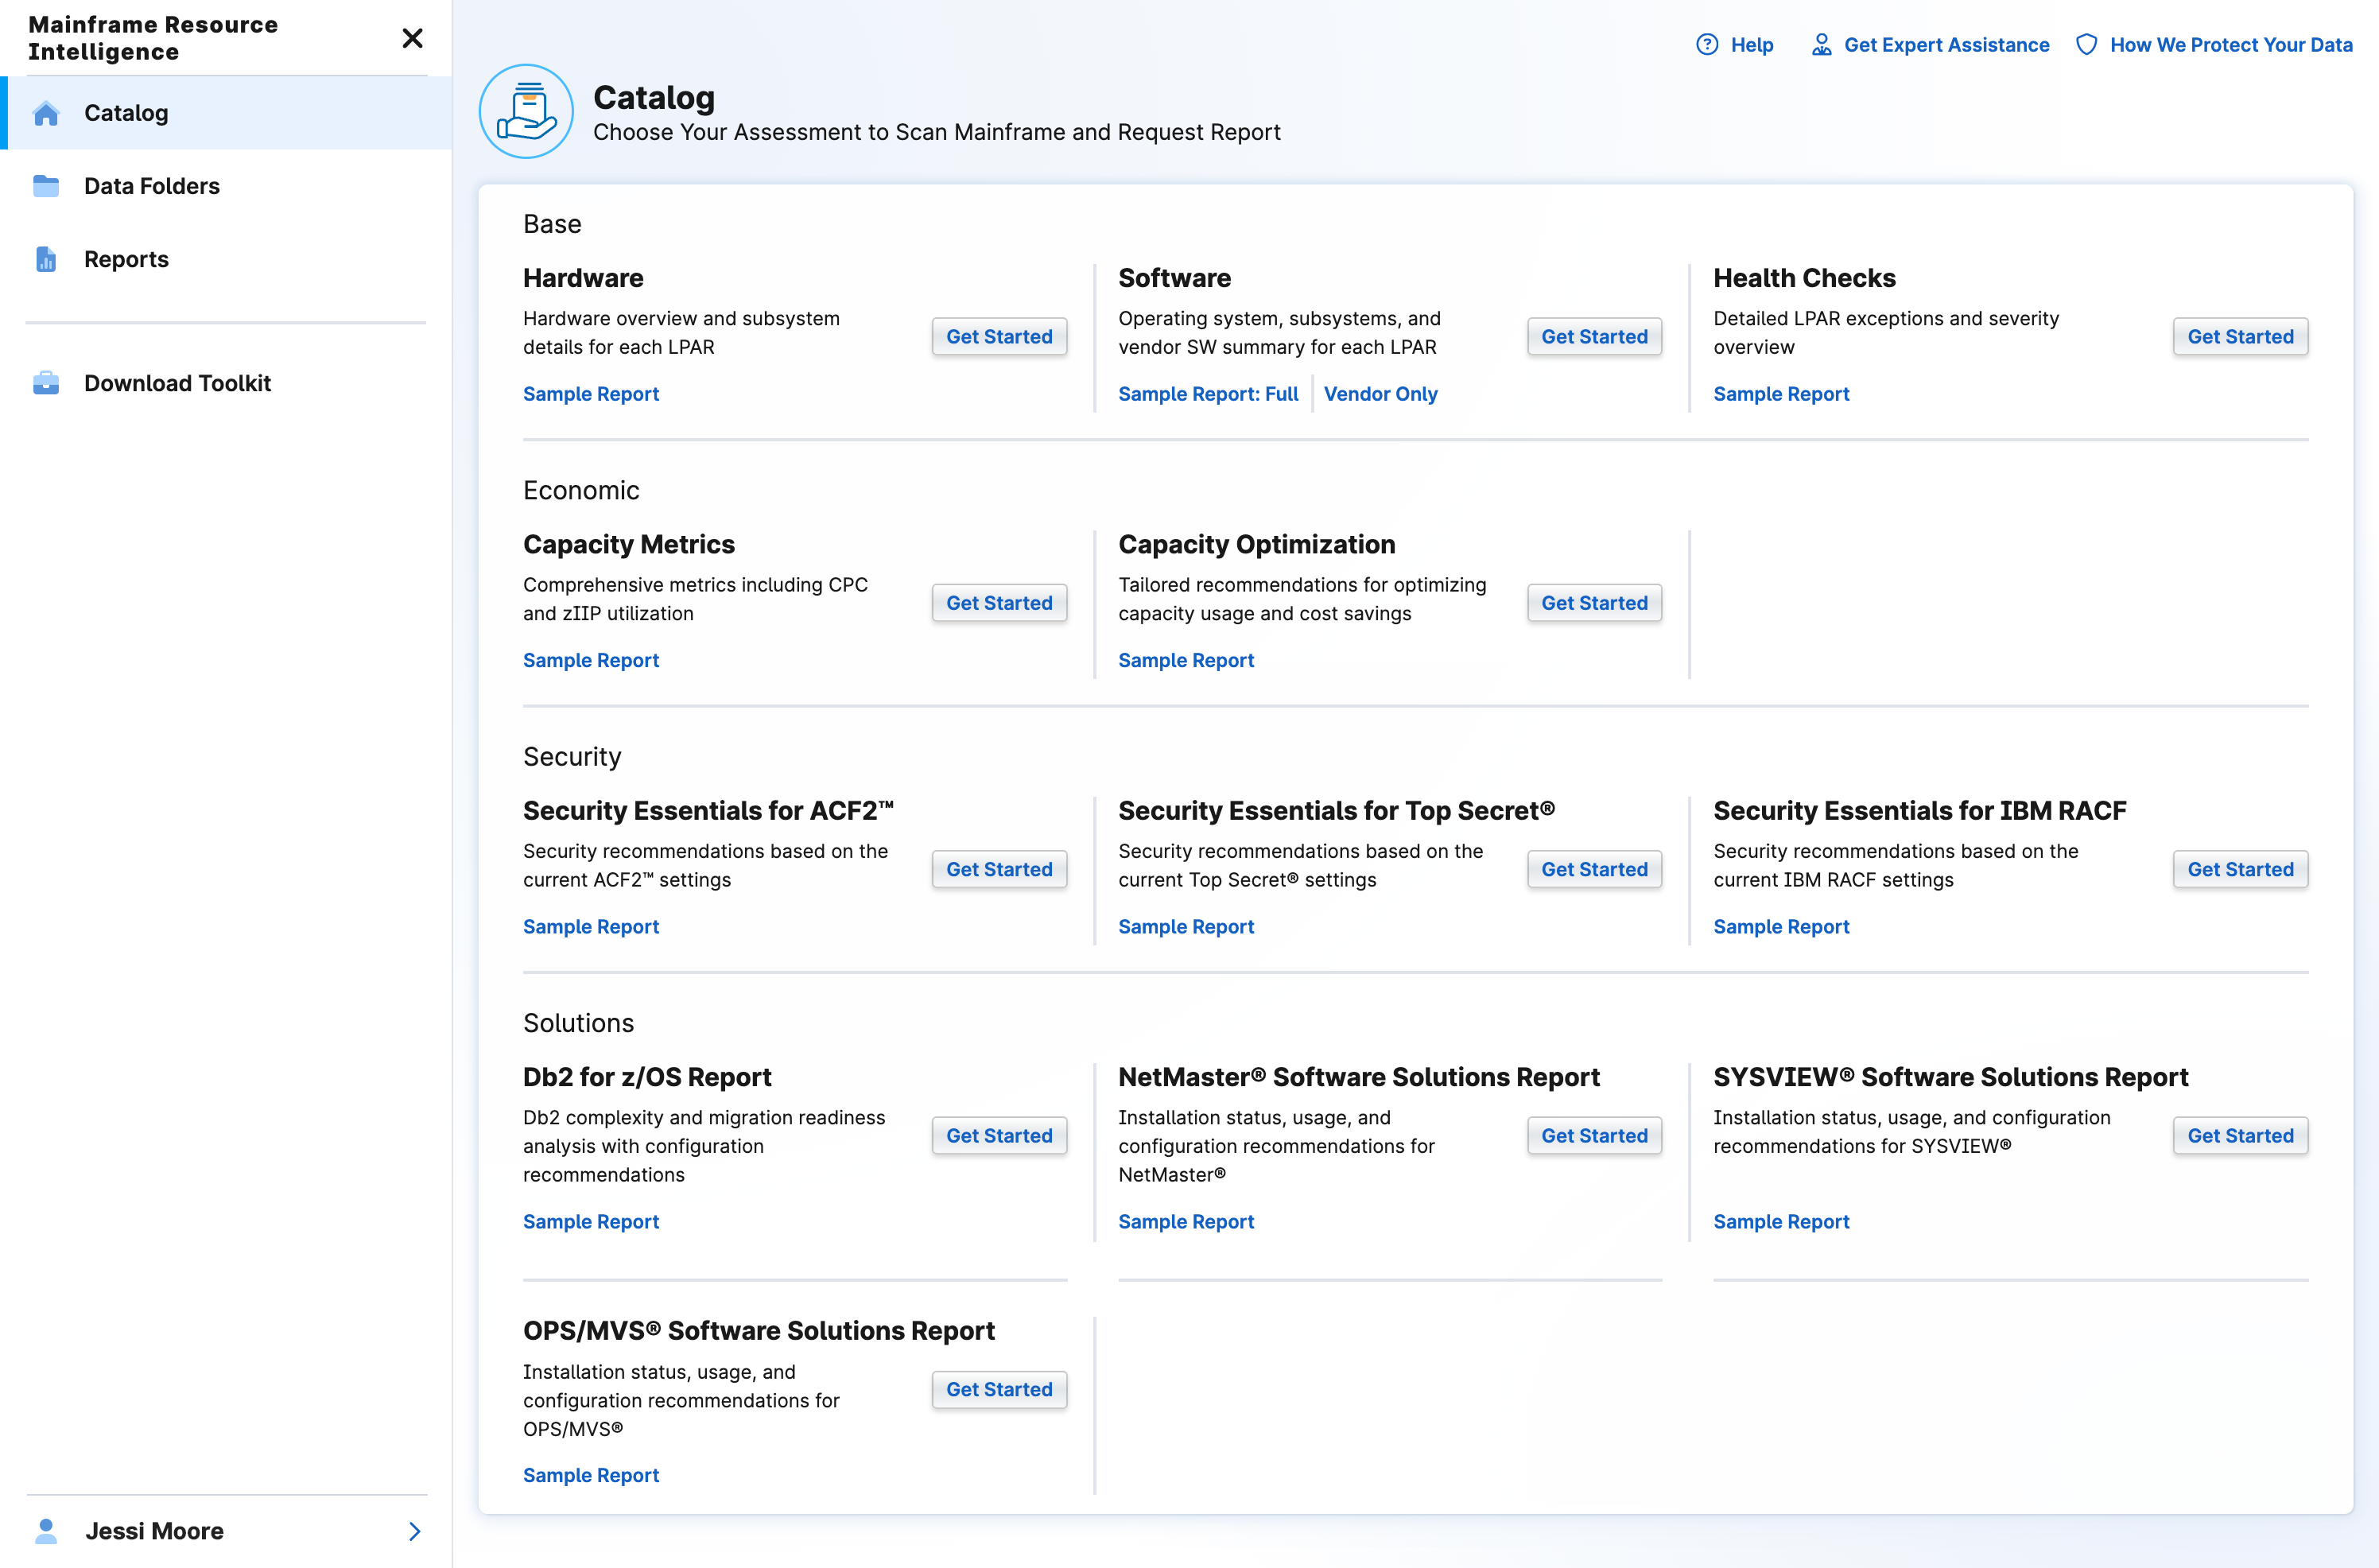
Task: Get Started with Security Essentials for IBM RACF
Action: [2240, 869]
